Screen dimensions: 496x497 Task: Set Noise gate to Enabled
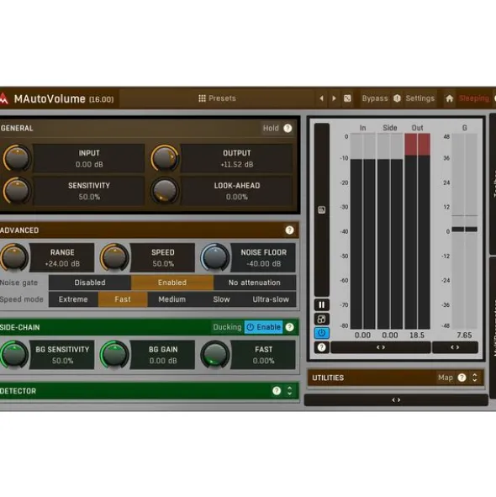pyautogui.click(x=172, y=283)
